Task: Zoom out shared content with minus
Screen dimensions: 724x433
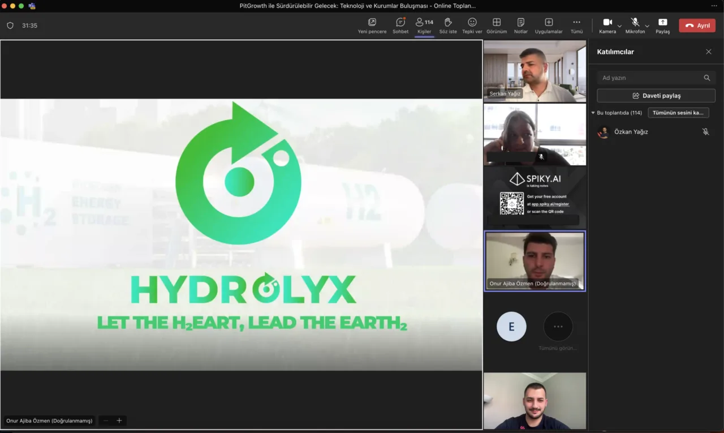Action: 106,421
